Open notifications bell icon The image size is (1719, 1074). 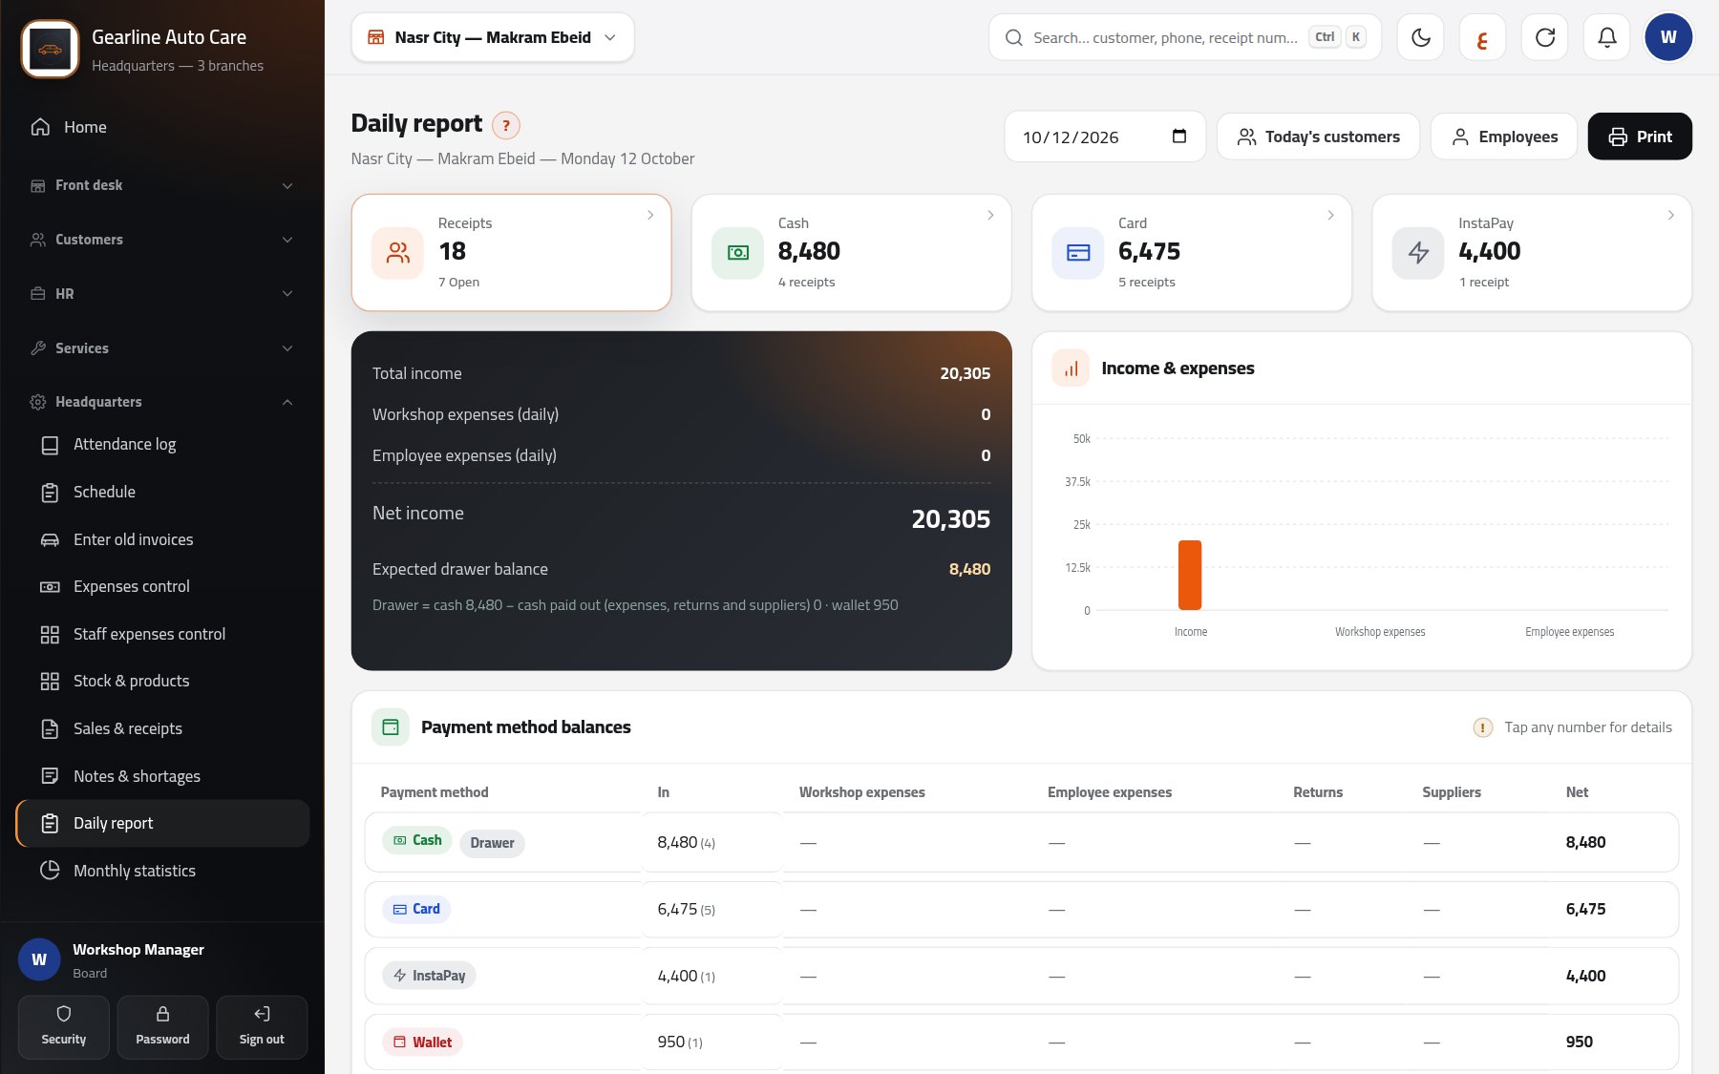[x=1606, y=37]
